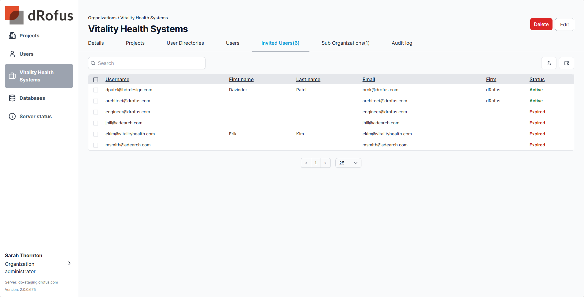584x297 pixels.
Task: Expand the Sarah Thornton user menu chevron
Action: [x=69, y=263]
